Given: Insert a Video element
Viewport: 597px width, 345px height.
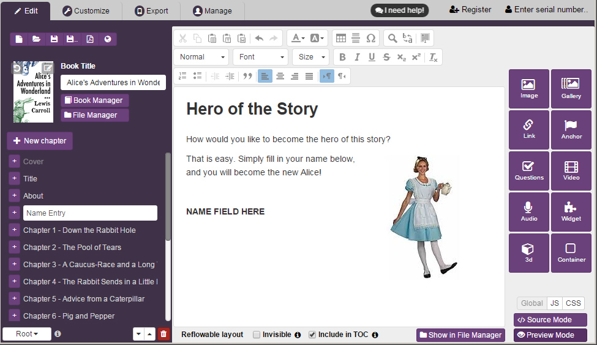Looking at the screenshot, I should [x=571, y=171].
